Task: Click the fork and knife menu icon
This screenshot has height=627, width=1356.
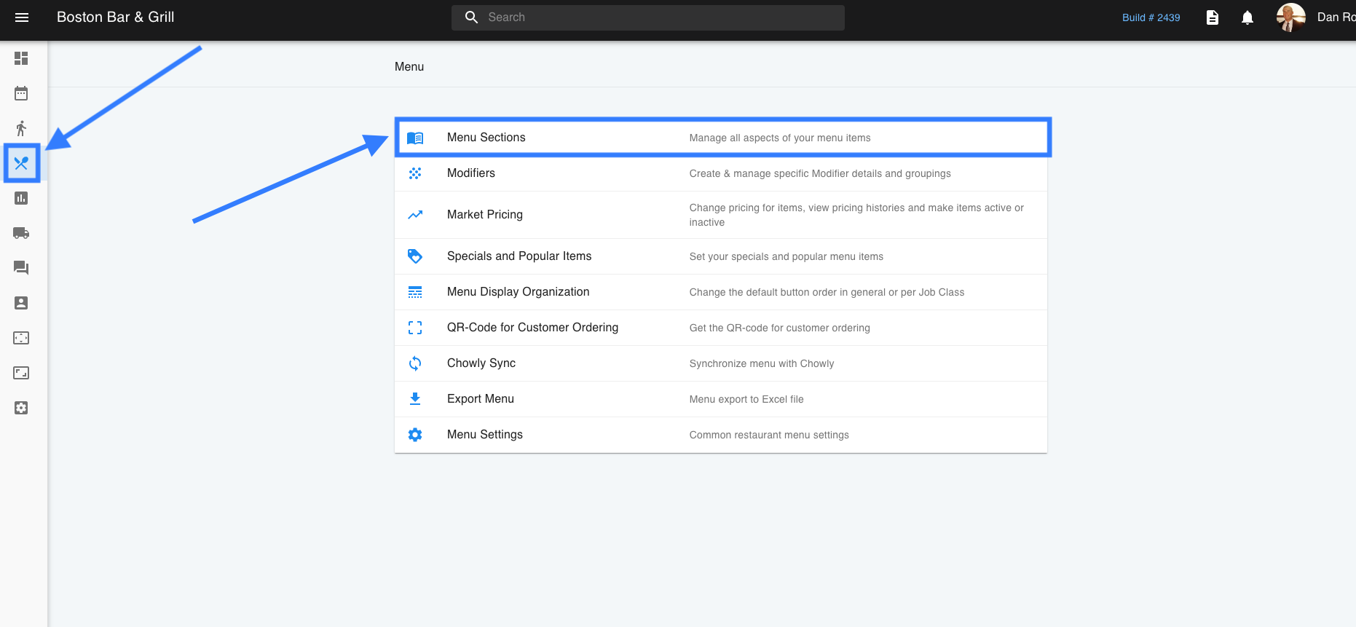Action: (x=21, y=163)
